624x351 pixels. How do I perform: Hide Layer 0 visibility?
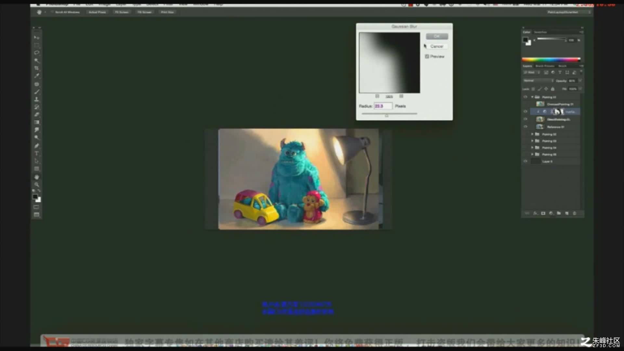coord(525,161)
